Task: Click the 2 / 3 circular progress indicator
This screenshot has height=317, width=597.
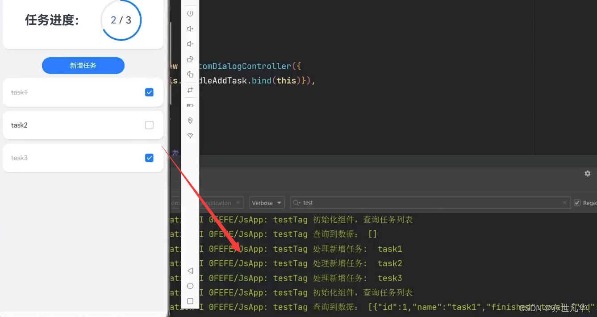Action: pyautogui.click(x=121, y=20)
